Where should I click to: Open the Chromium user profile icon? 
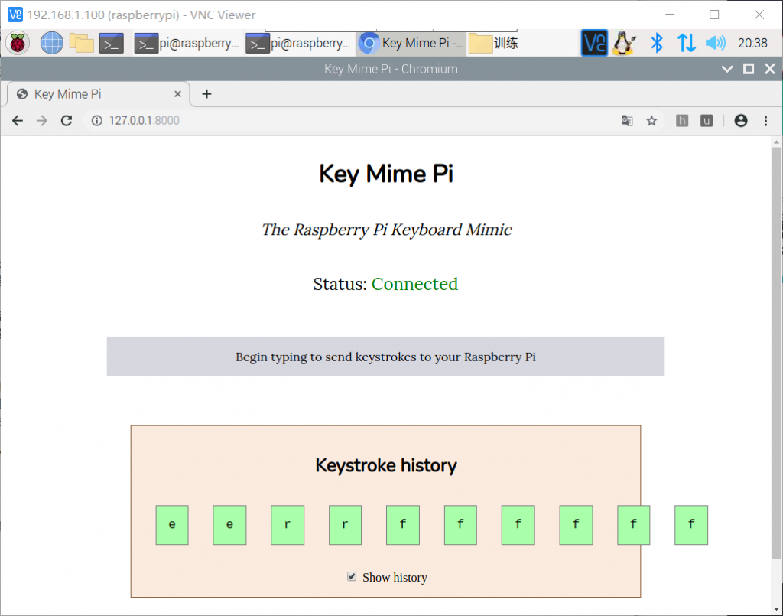coord(740,121)
